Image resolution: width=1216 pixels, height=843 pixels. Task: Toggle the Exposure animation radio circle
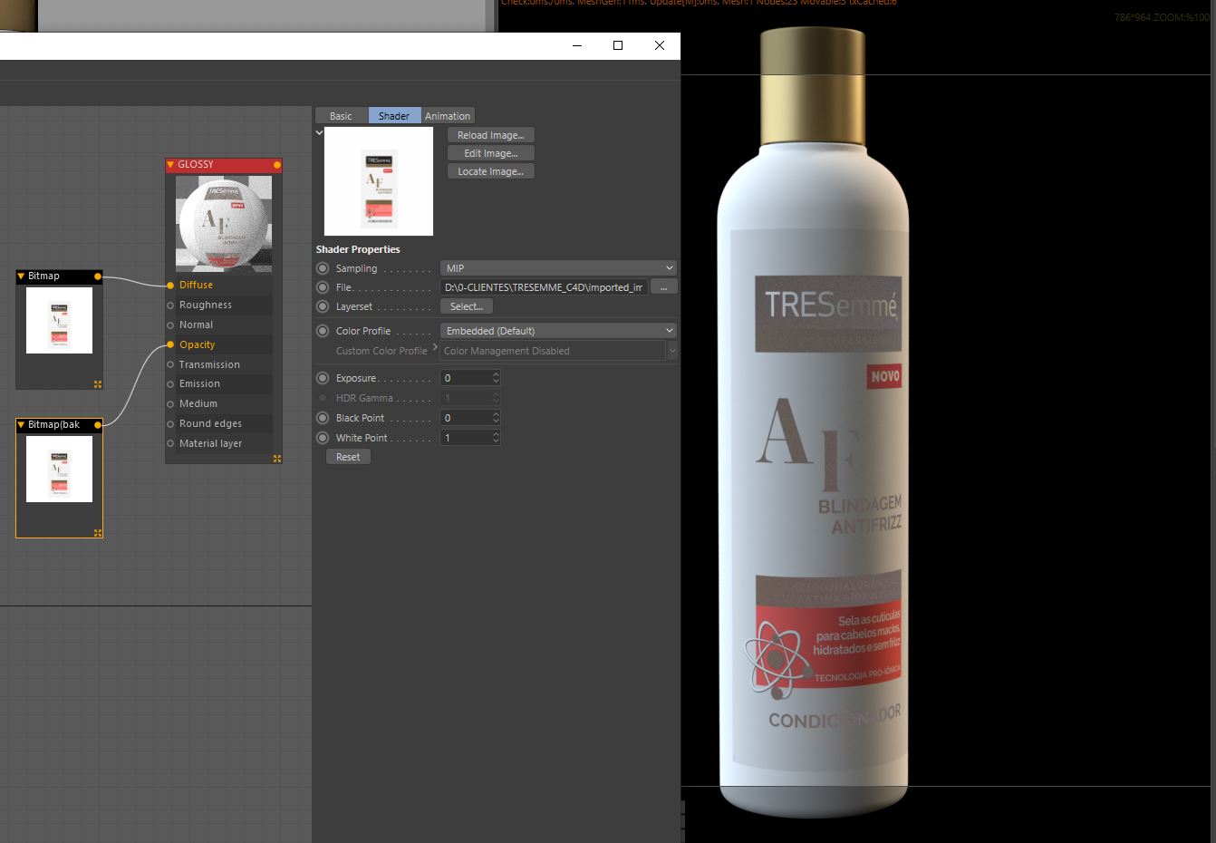point(323,378)
